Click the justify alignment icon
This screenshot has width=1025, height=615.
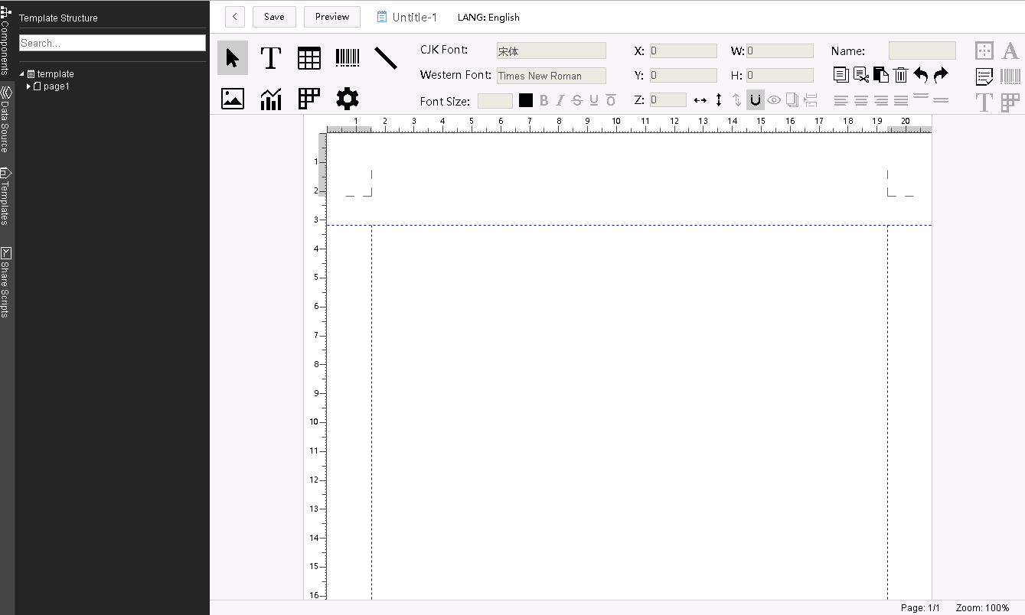tap(901, 100)
